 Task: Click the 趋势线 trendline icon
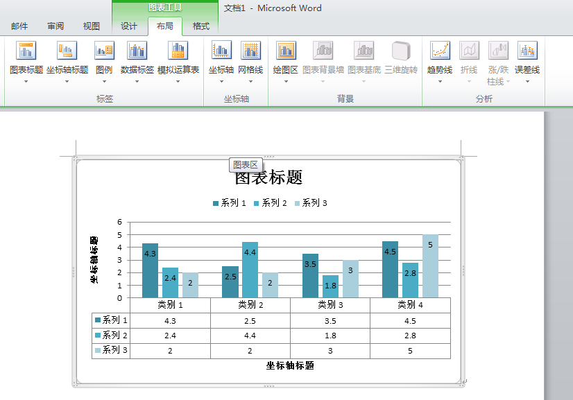pos(440,50)
